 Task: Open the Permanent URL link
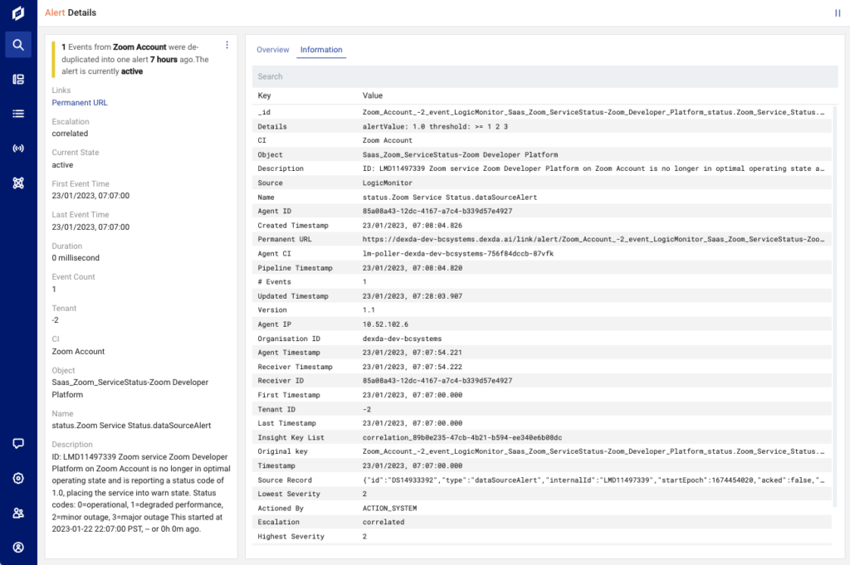(80, 102)
